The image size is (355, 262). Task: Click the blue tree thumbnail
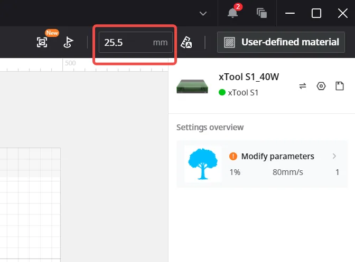tap(203, 164)
